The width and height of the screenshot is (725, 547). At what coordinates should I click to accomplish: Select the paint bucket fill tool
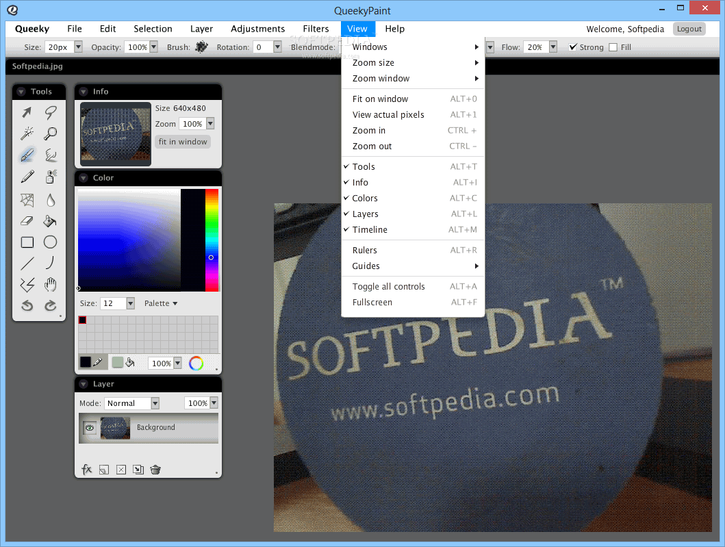pos(50,222)
